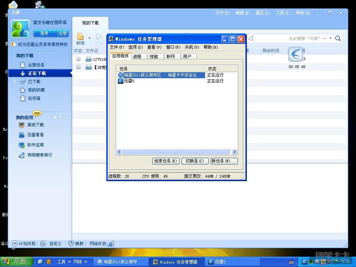Open Task Manager 查看(V) menu
The height and width of the screenshot is (267, 356).
pyautogui.click(x=154, y=47)
